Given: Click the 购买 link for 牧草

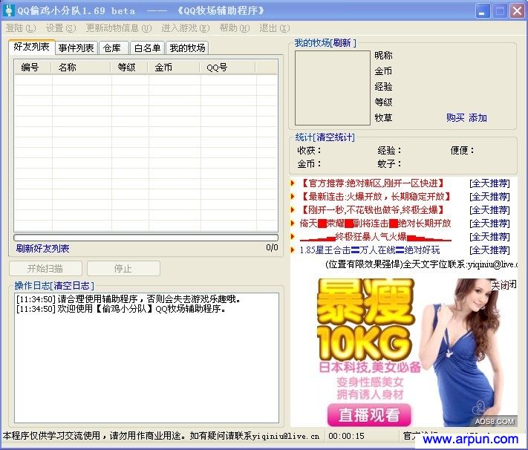Looking at the screenshot, I should tap(455, 118).
